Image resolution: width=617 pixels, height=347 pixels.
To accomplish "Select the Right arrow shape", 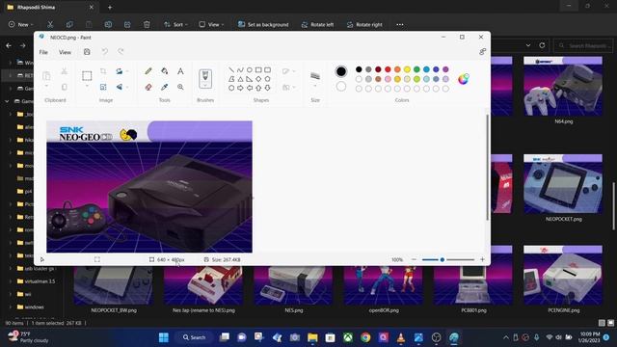I will [x=240, y=88].
